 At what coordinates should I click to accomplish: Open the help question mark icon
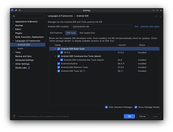[14, 116]
